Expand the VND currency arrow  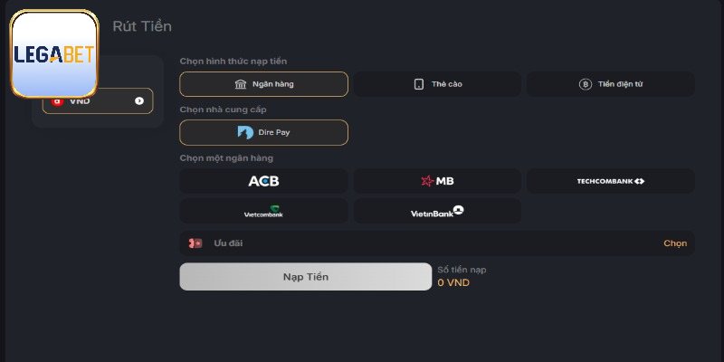point(139,101)
